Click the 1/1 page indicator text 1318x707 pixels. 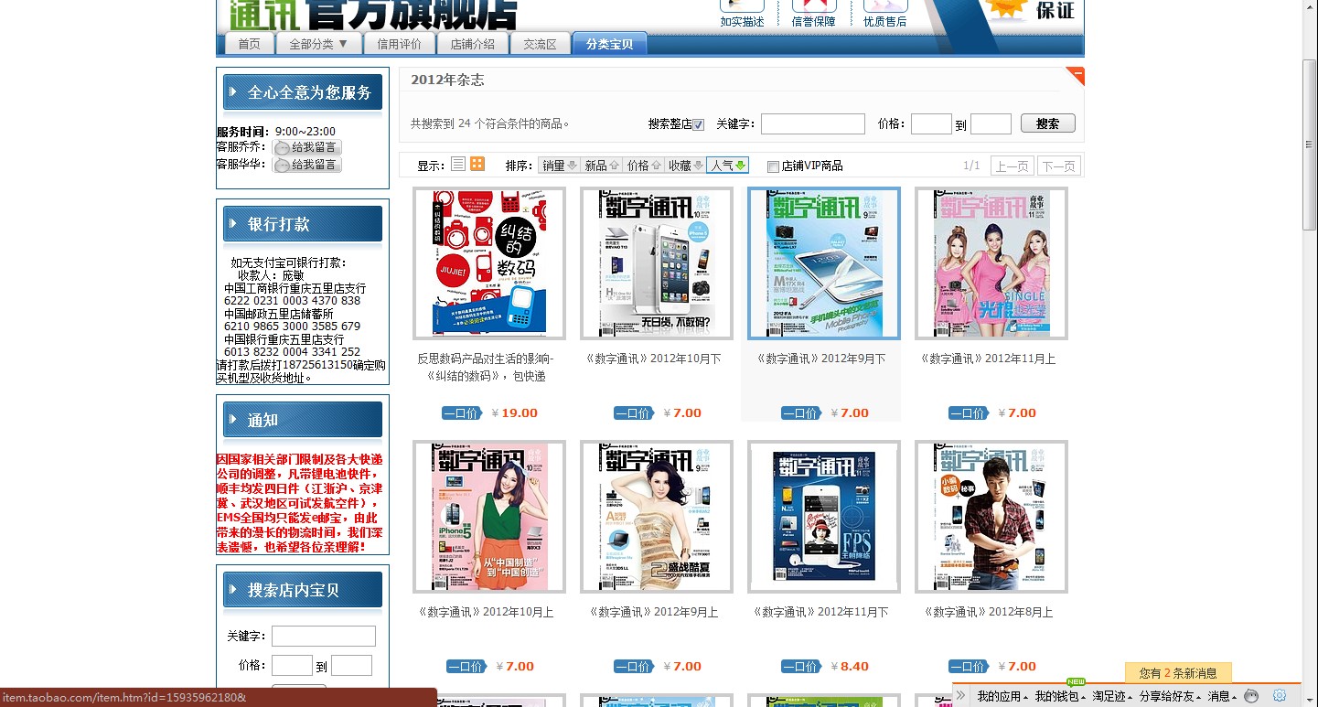[971, 166]
